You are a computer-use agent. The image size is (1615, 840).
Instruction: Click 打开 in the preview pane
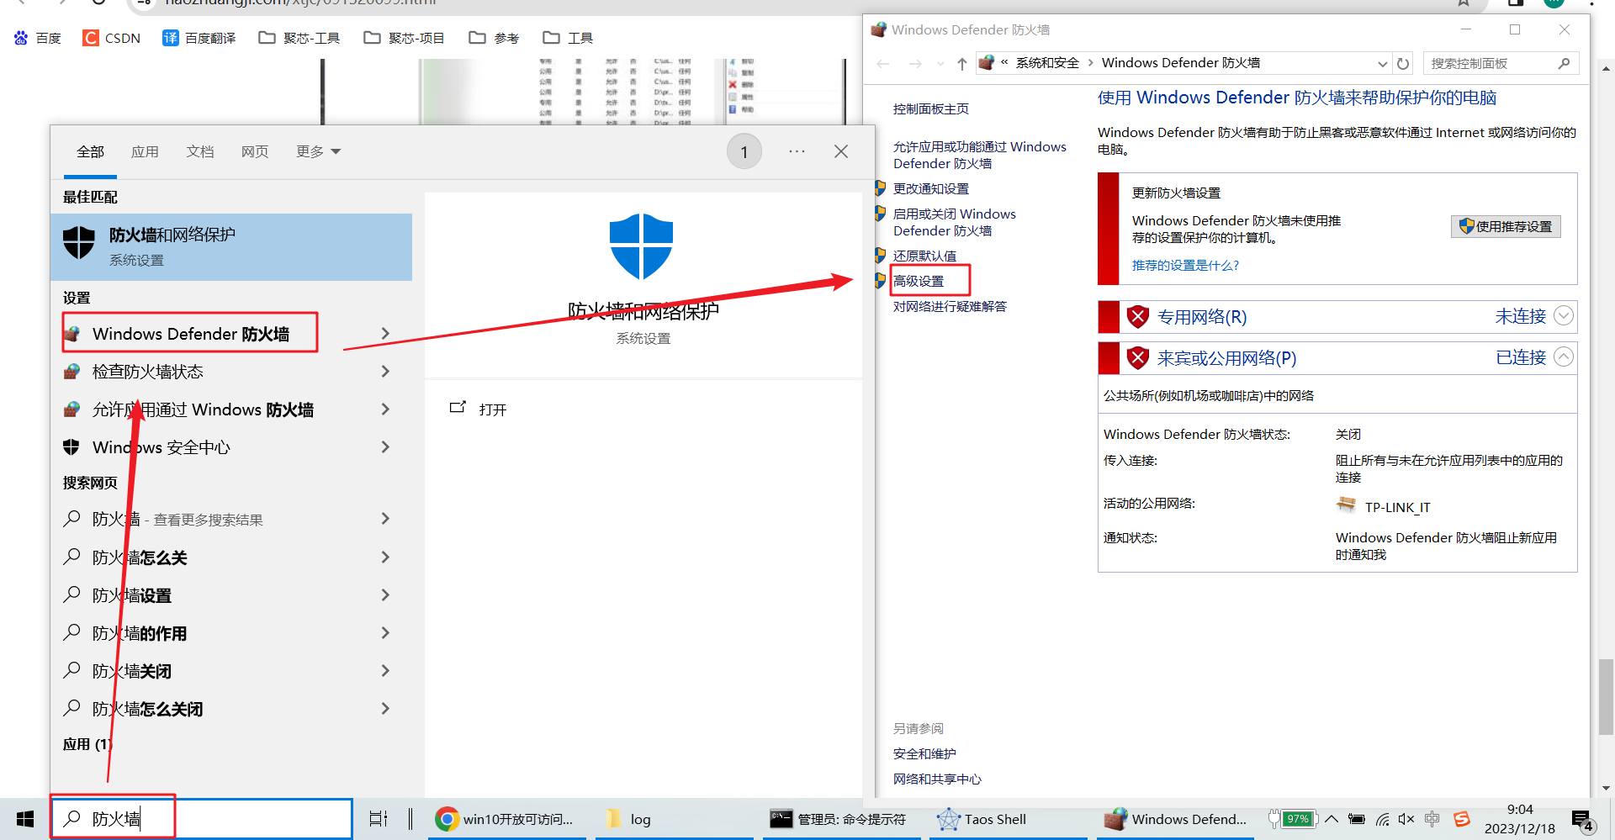point(479,409)
